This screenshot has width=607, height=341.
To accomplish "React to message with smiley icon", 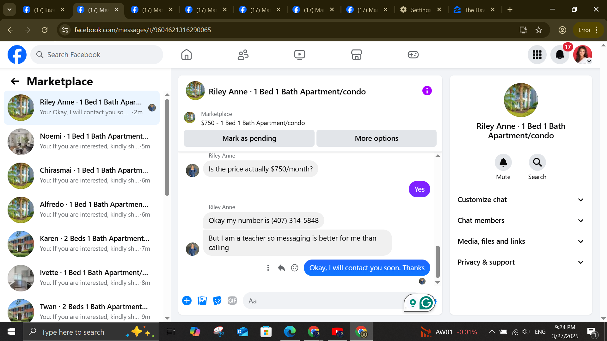I will pos(295,268).
